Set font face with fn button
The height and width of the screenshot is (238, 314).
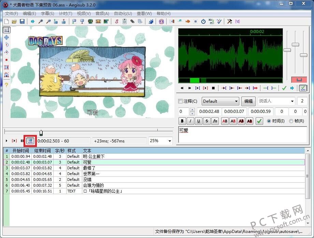(215, 121)
